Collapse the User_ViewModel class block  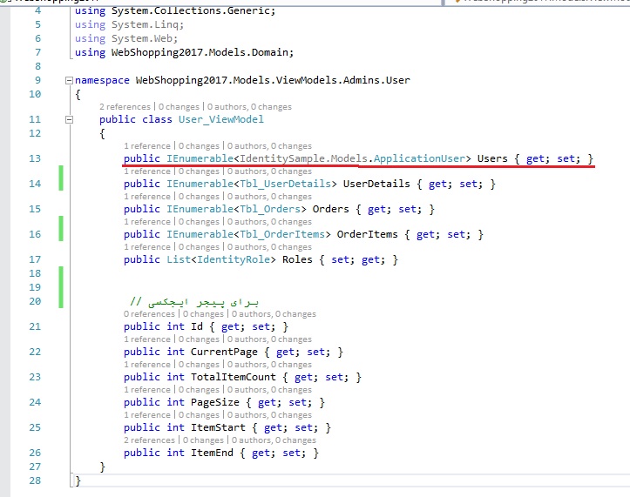(x=69, y=119)
